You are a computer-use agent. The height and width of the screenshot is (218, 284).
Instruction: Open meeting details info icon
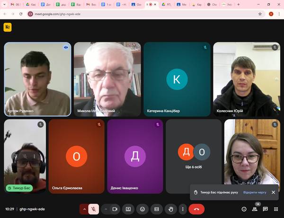point(244,209)
